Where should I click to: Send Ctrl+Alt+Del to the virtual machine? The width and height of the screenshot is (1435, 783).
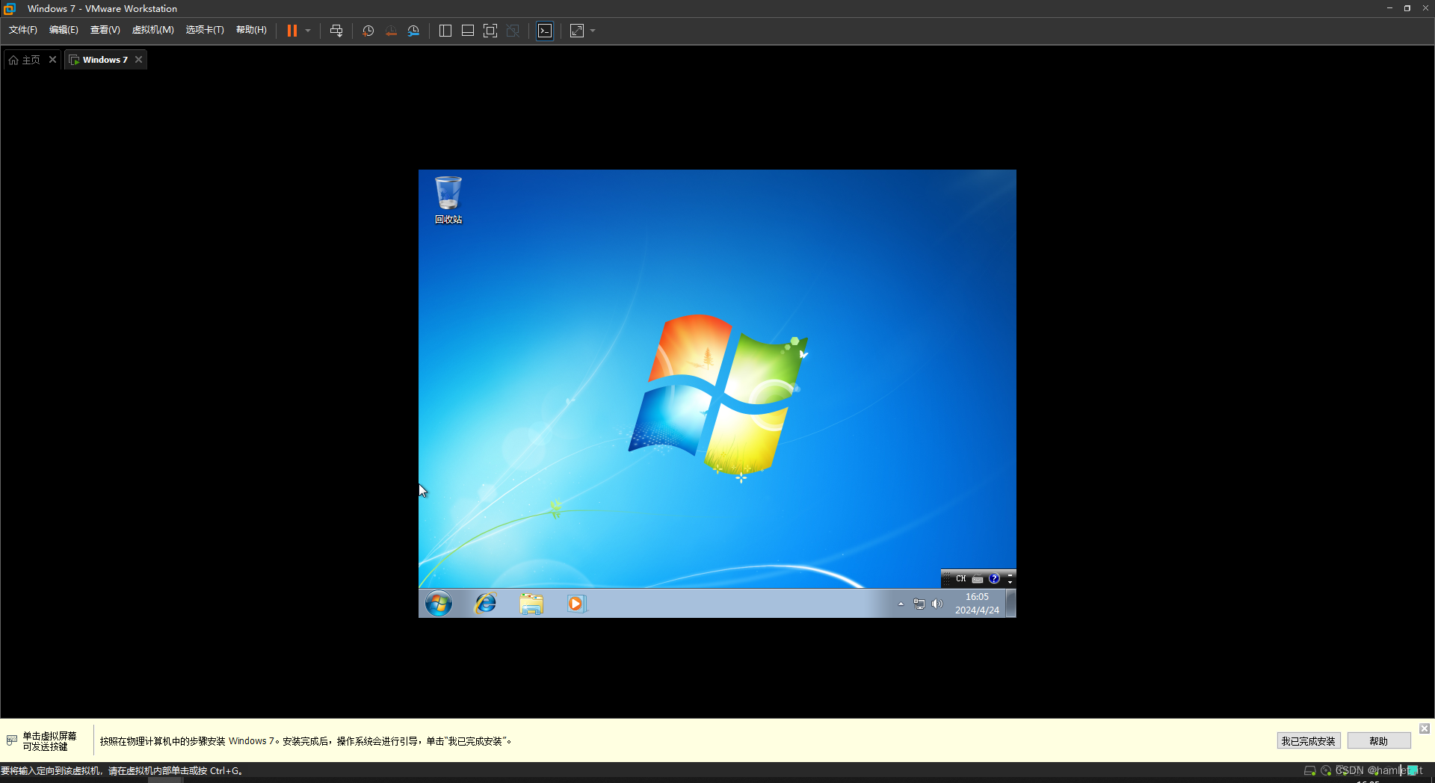pyautogui.click(x=336, y=31)
